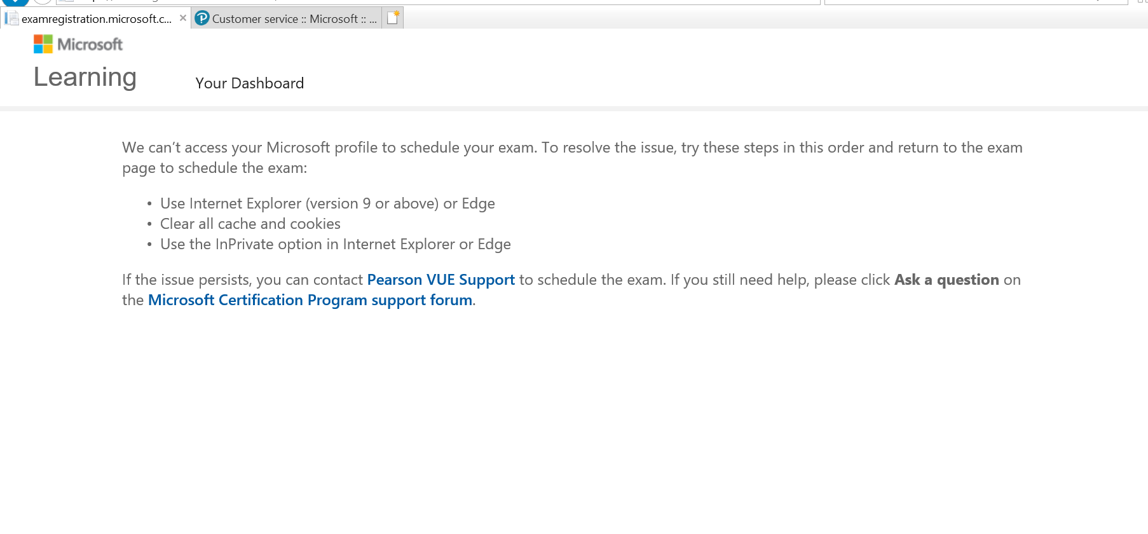The height and width of the screenshot is (534, 1148).
Task: Open the Microsoft Certification Program support forum link
Action: coord(310,300)
